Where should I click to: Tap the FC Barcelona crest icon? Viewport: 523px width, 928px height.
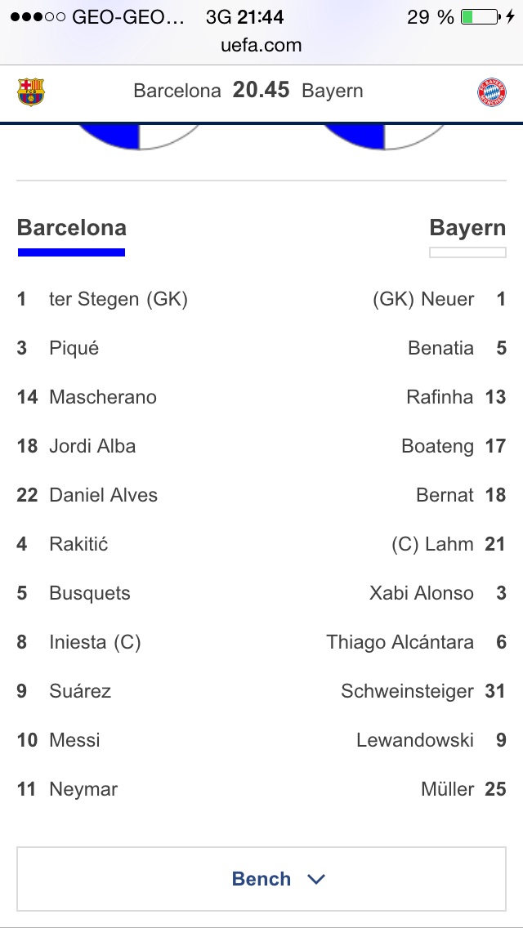click(31, 91)
